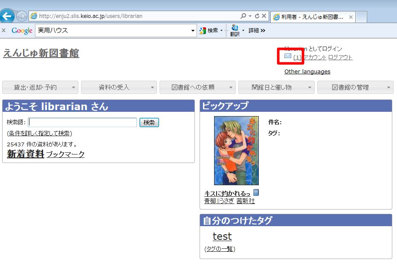Open the 図書館の管理 dropdown menu
The width and height of the screenshot is (397, 265).
point(355,87)
